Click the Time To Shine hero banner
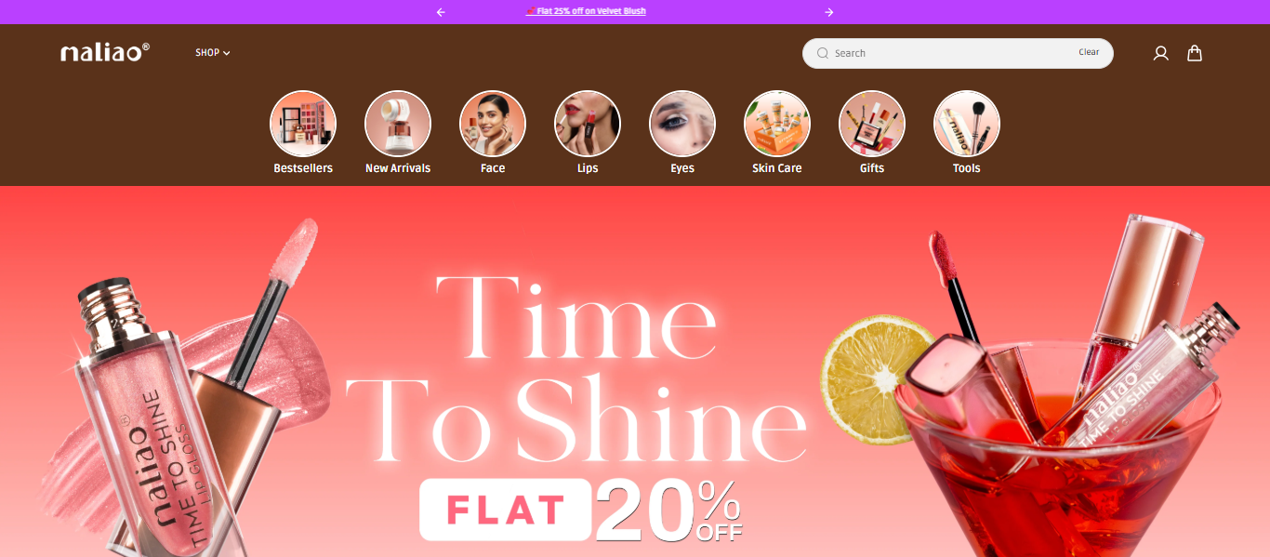Image resolution: width=1270 pixels, height=557 pixels. (635, 372)
